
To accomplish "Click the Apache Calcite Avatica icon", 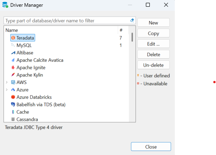I will pos(13,60).
